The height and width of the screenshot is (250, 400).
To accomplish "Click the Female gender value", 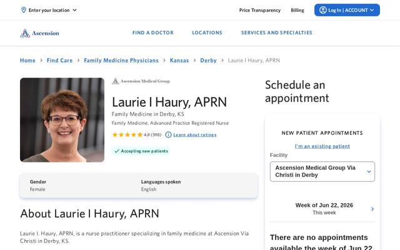I will coord(37,189).
